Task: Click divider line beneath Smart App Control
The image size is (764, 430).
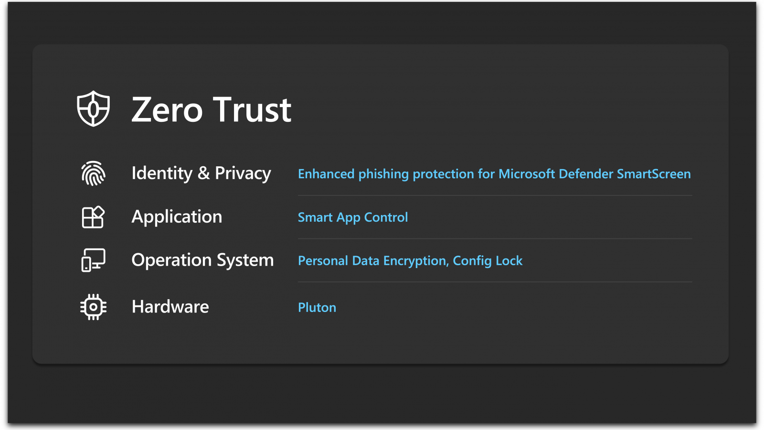Action: (495, 238)
